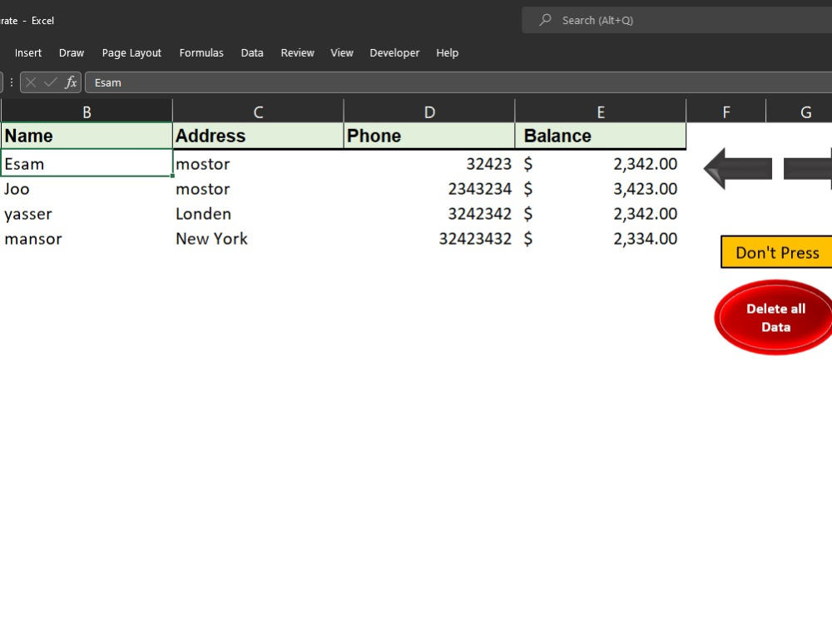Select the cell containing Joo

tap(87, 189)
